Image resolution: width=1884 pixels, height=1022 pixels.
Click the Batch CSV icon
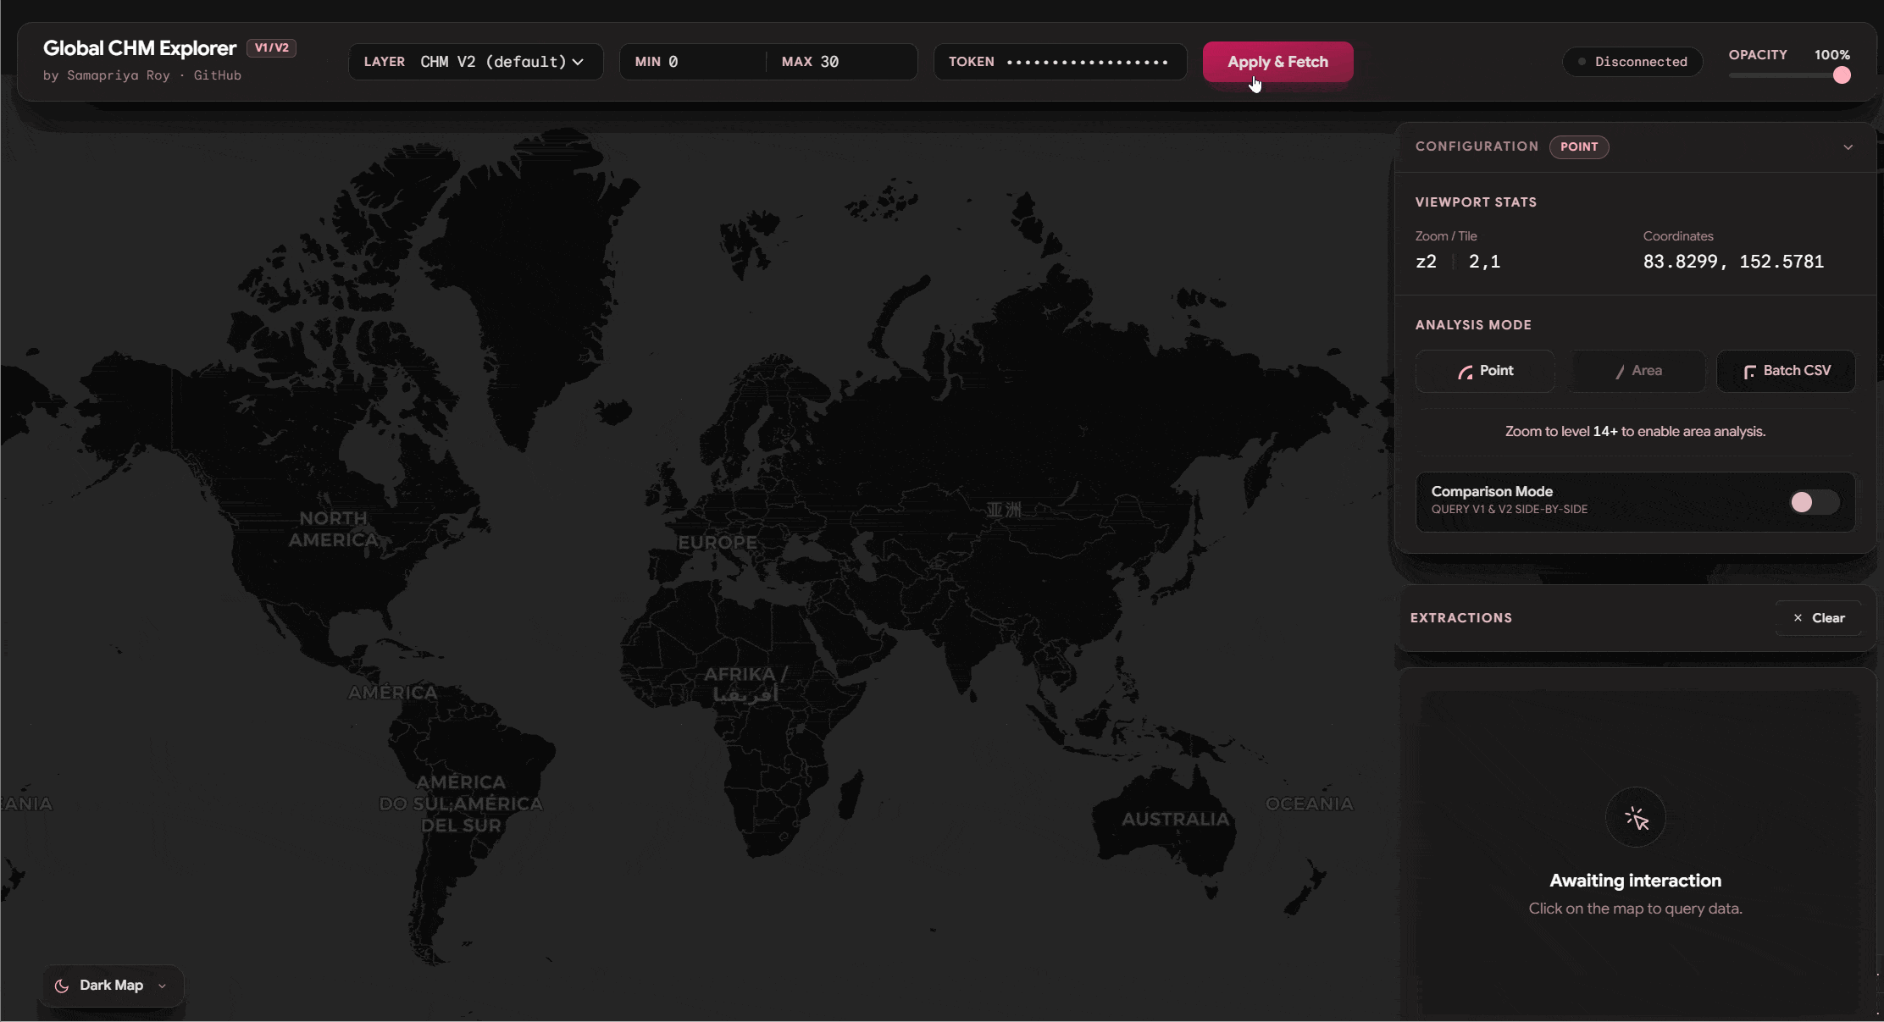1749,372
